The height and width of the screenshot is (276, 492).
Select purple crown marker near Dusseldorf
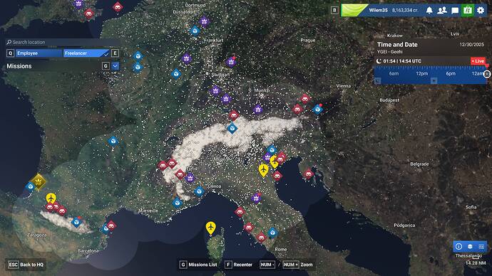click(x=204, y=21)
